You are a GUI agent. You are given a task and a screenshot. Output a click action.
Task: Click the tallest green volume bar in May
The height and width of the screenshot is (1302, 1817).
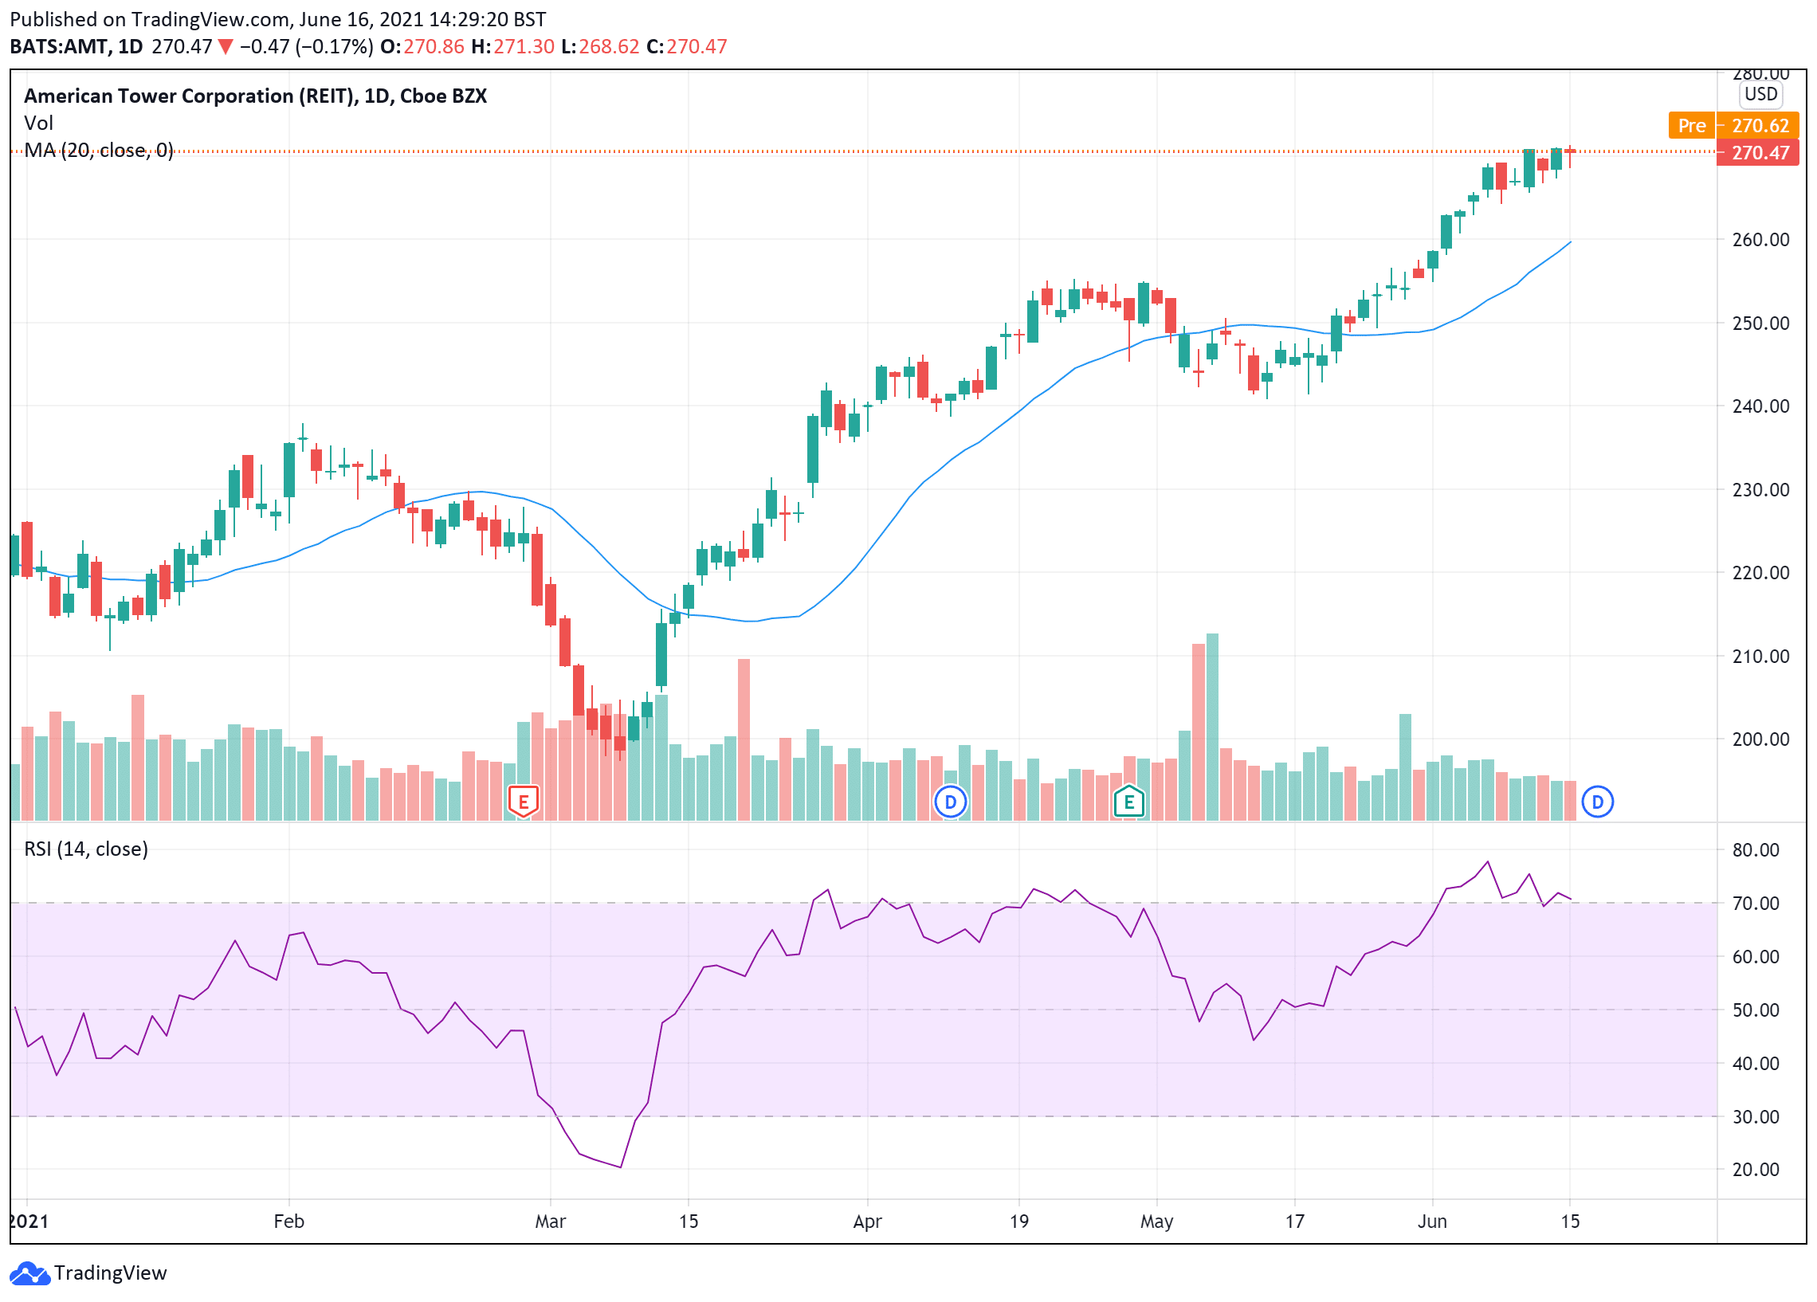click(x=1212, y=727)
